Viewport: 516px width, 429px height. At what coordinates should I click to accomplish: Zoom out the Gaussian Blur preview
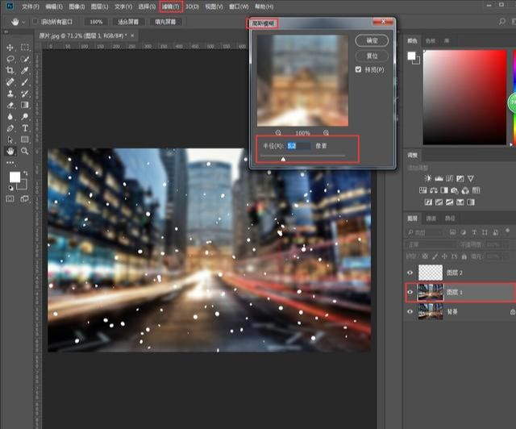(x=278, y=133)
